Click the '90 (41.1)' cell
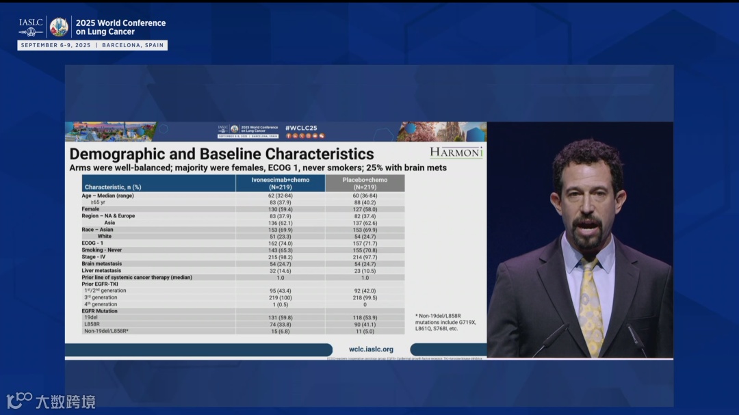Viewport: 739px width, 415px height. tap(365, 325)
